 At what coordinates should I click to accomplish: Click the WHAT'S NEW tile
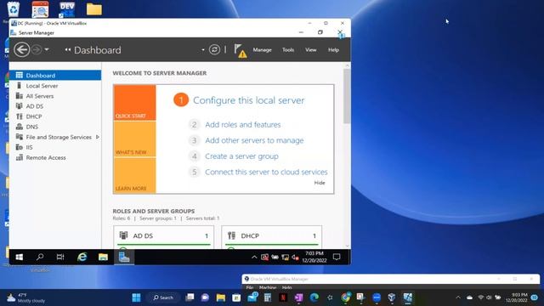click(x=134, y=139)
